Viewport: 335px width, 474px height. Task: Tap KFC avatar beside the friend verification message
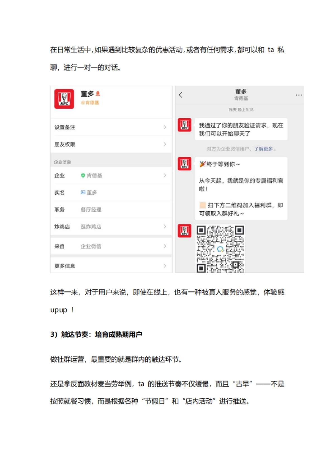click(x=185, y=125)
